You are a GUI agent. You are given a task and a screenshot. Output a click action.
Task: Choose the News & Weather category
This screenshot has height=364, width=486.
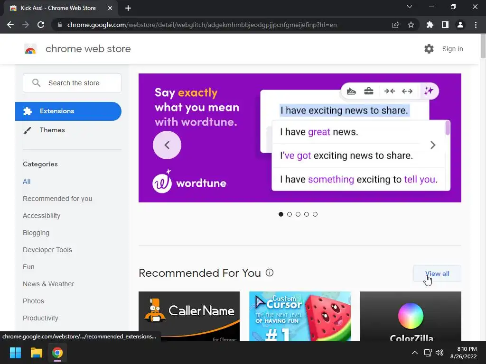[x=48, y=284]
